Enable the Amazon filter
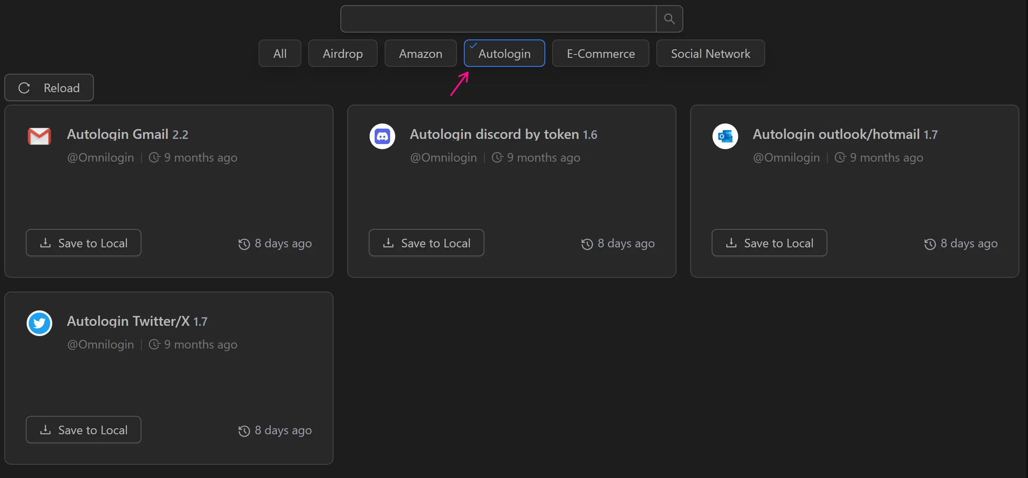The width and height of the screenshot is (1028, 478). [x=420, y=53]
